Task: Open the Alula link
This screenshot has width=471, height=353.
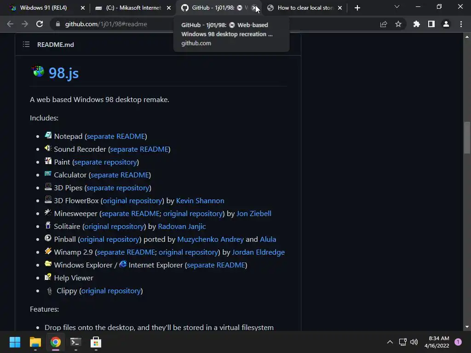Action: (268, 239)
